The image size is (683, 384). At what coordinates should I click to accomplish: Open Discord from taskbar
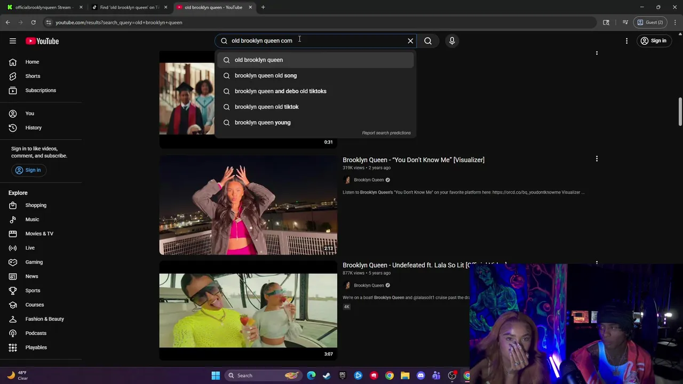[x=420, y=375]
